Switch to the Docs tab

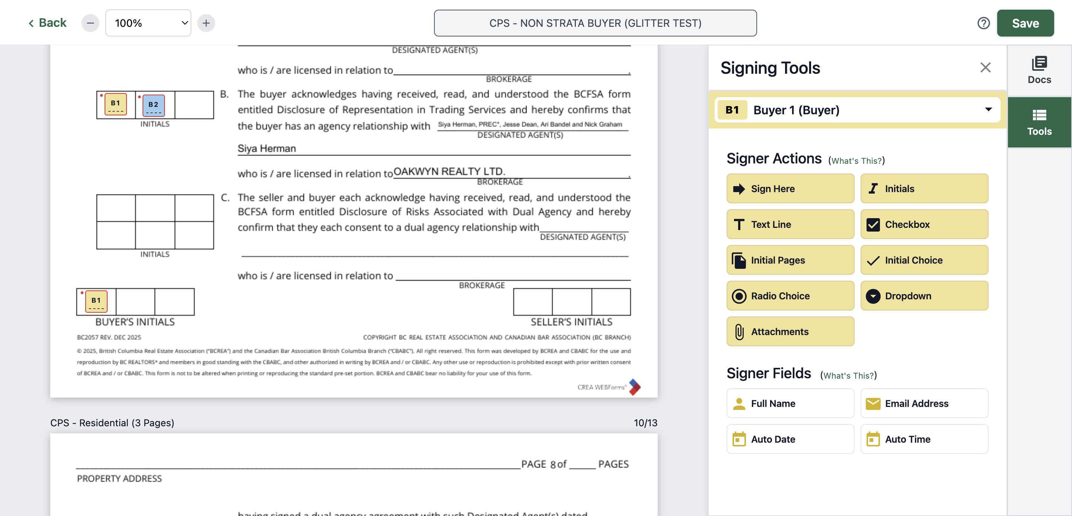[1039, 71]
